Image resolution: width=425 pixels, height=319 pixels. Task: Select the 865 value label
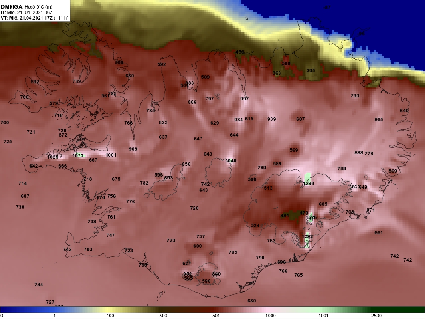[x=379, y=120]
